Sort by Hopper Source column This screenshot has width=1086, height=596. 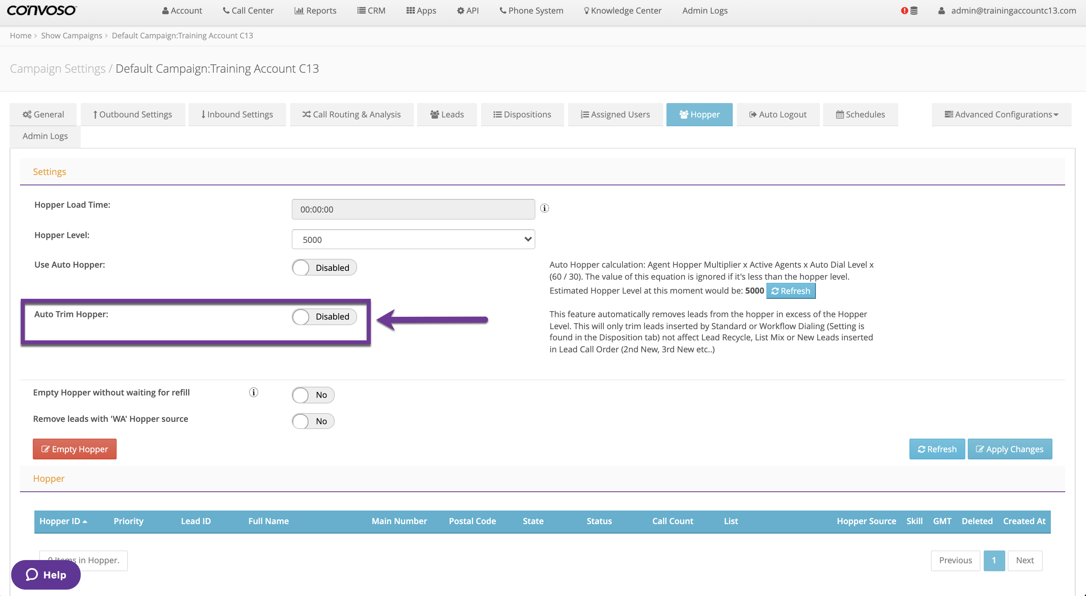pyautogui.click(x=866, y=521)
